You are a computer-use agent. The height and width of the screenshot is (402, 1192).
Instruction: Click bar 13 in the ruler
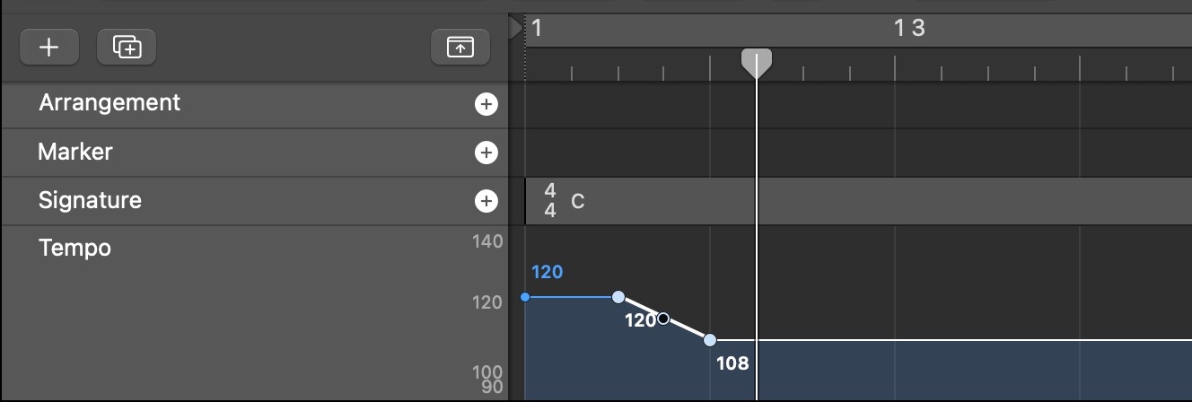(x=909, y=28)
